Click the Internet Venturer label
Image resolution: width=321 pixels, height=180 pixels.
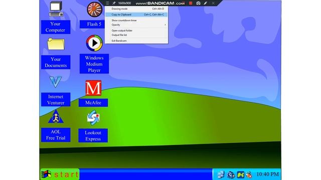click(56, 99)
